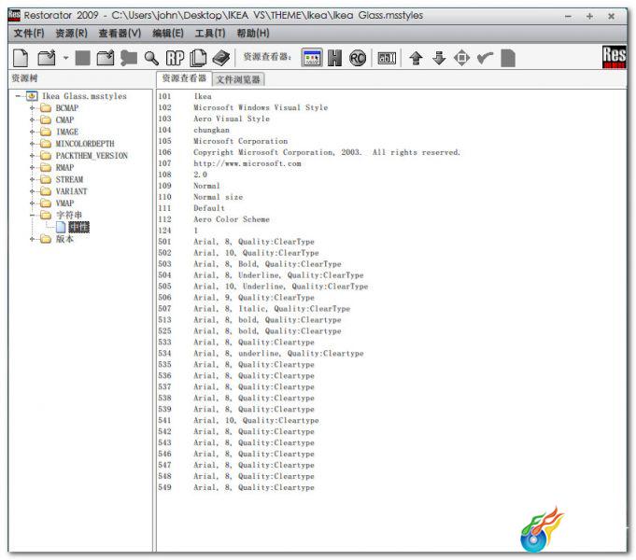Expand the VARIANT folder
Image resolution: width=636 pixels, height=560 pixels.
[32, 191]
